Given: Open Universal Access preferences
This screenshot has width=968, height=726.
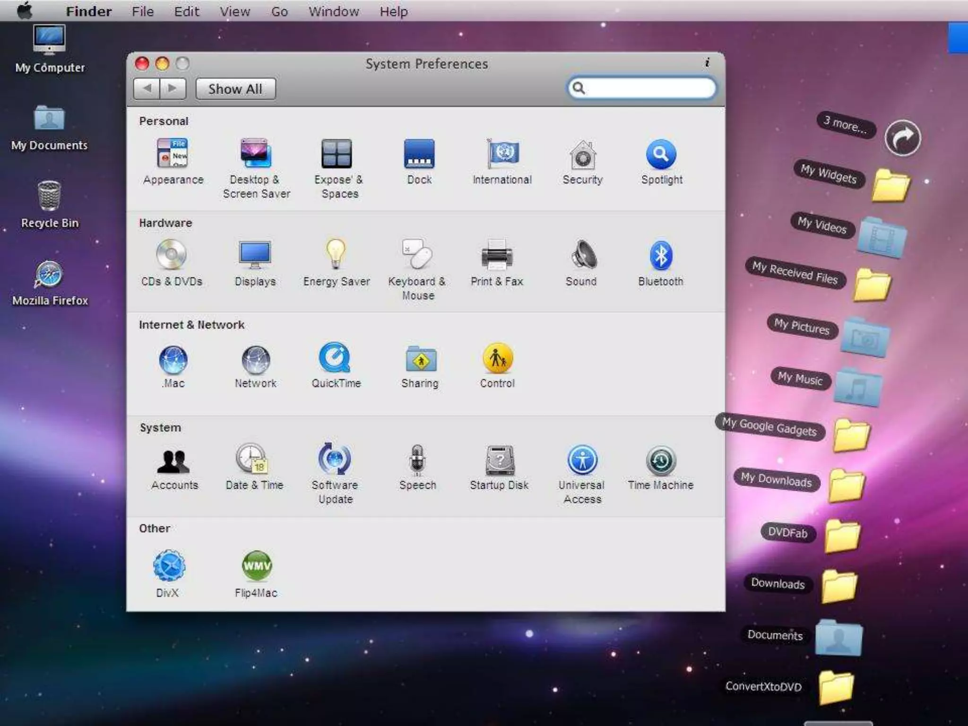Looking at the screenshot, I should point(582,460).
